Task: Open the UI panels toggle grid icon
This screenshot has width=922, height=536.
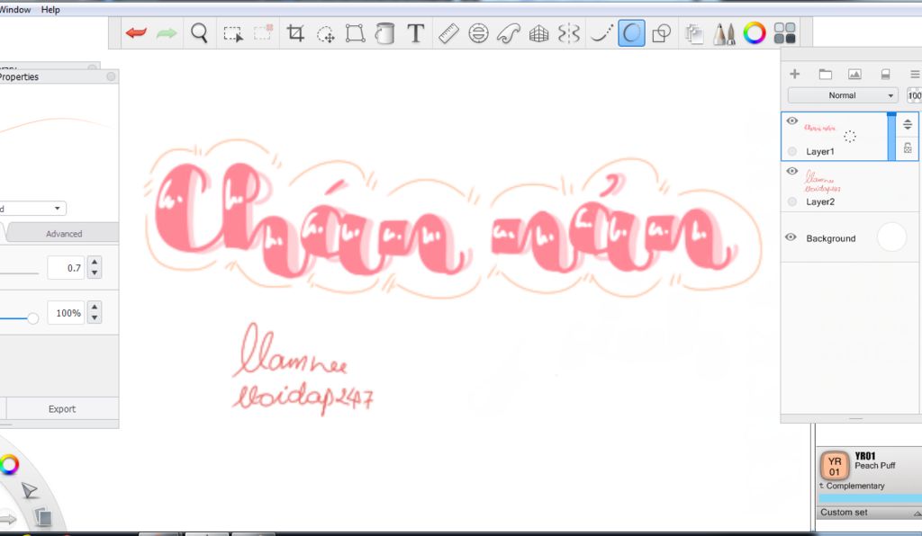Action: tap(785, 33)
